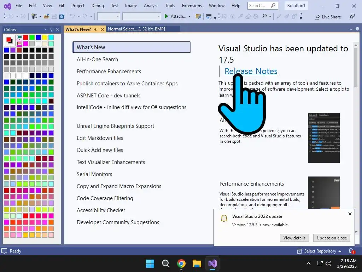Open the Release Notes link

tap(251, 71)
